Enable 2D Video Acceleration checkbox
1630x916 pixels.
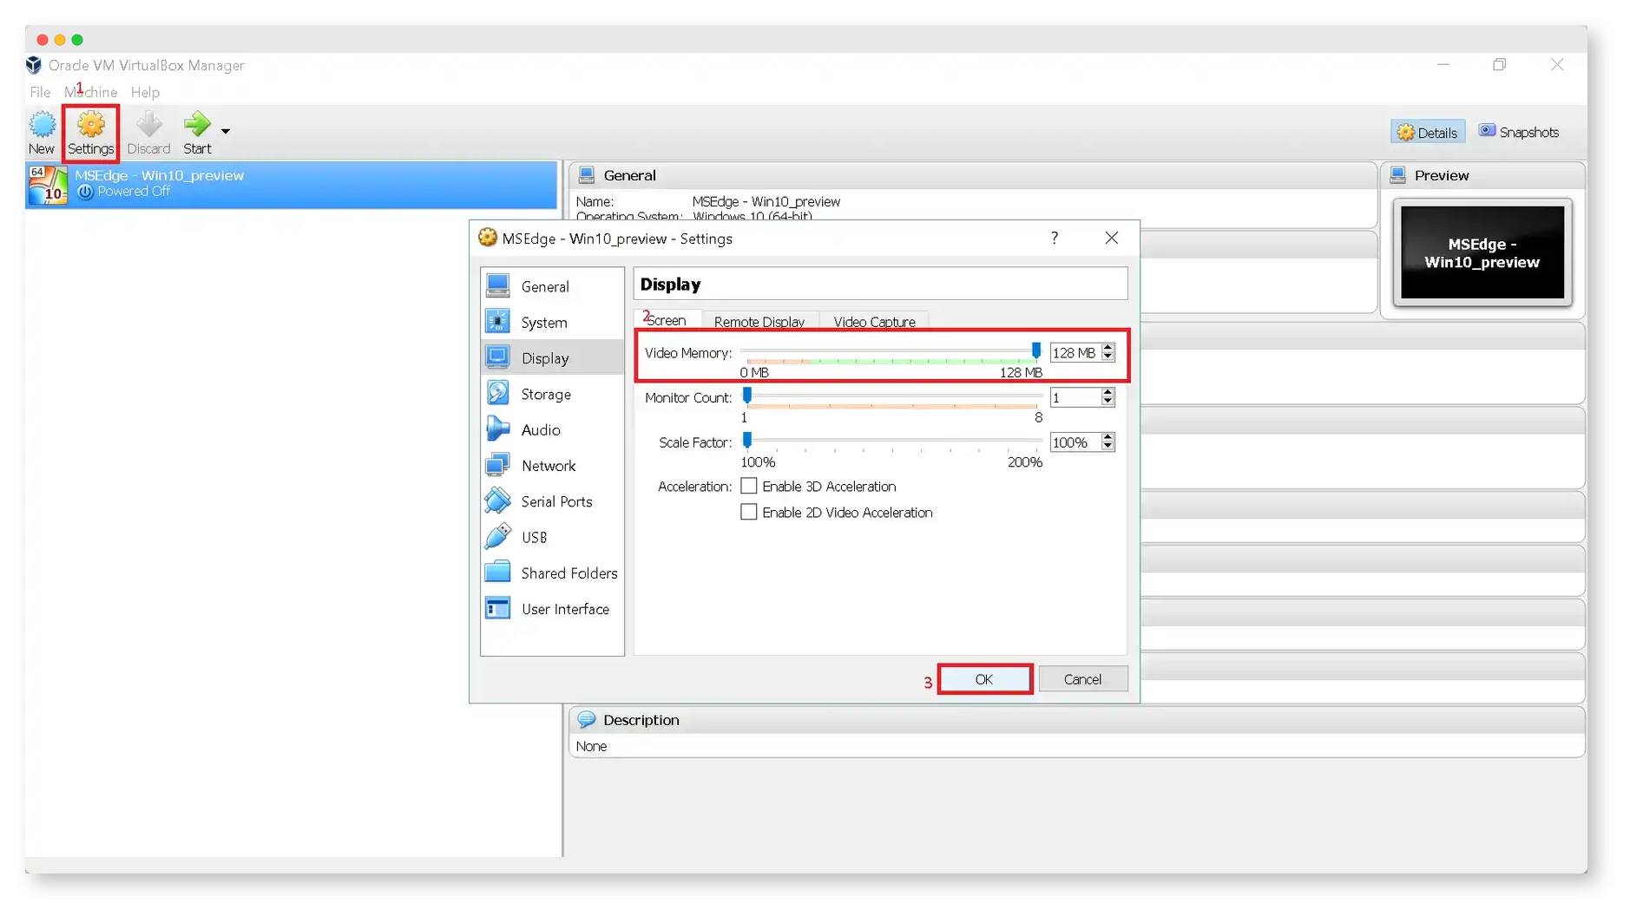coord(748,512)
